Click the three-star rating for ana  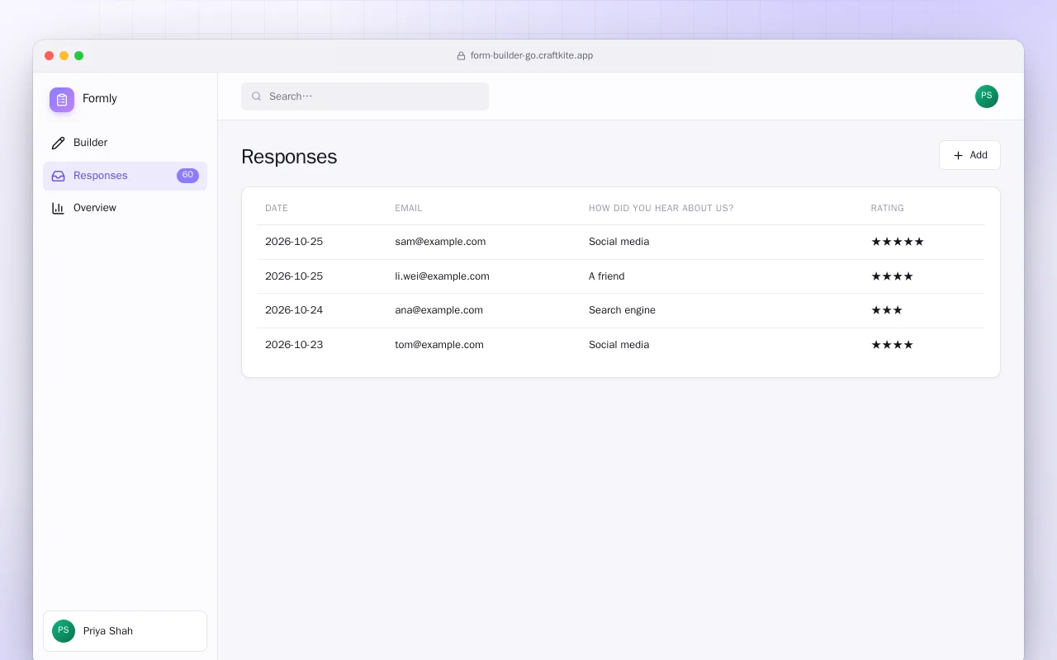[887, 310]
